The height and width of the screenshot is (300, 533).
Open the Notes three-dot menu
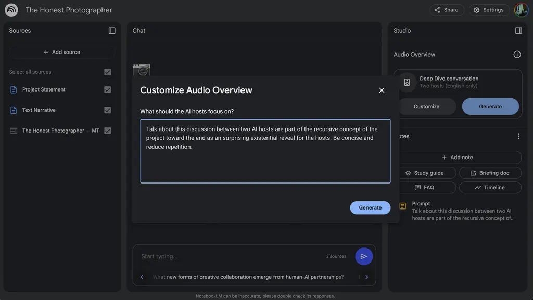[x=518, y=136]
